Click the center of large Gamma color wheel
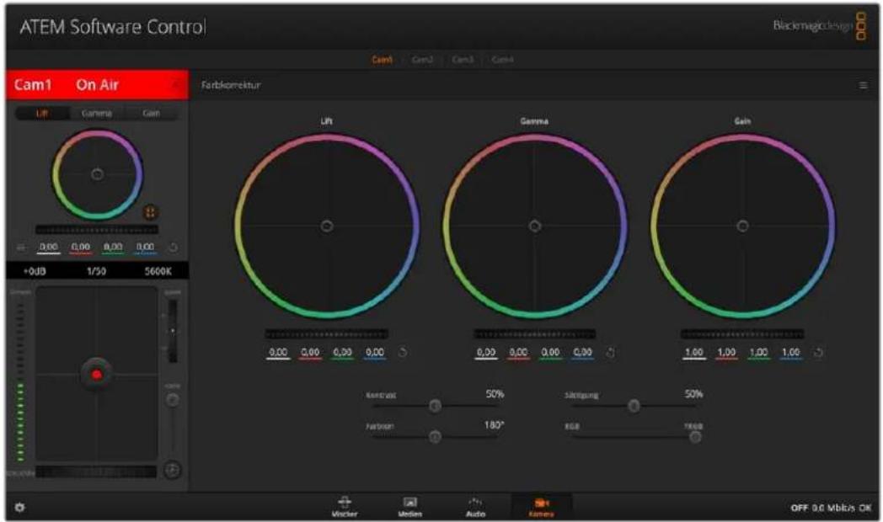The width and height of the screenshot is (883, 522). [x=534, y=226]
